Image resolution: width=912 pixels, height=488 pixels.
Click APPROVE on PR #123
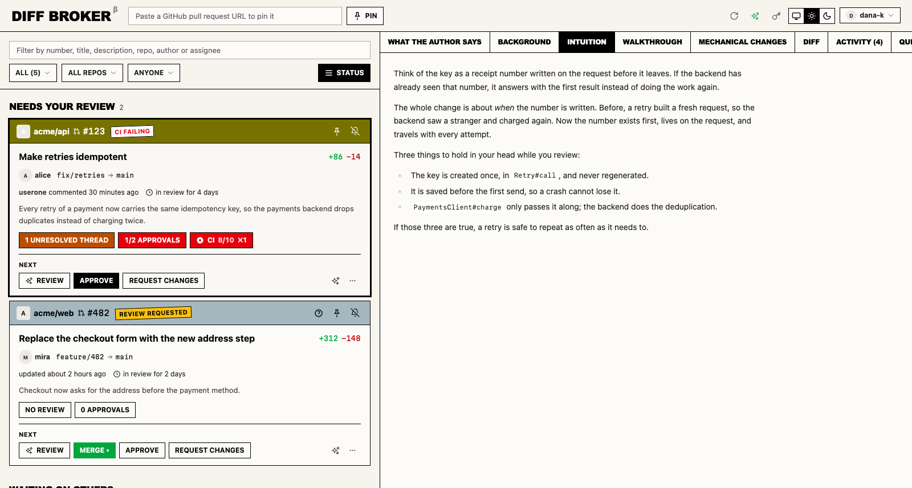point(96,281)
